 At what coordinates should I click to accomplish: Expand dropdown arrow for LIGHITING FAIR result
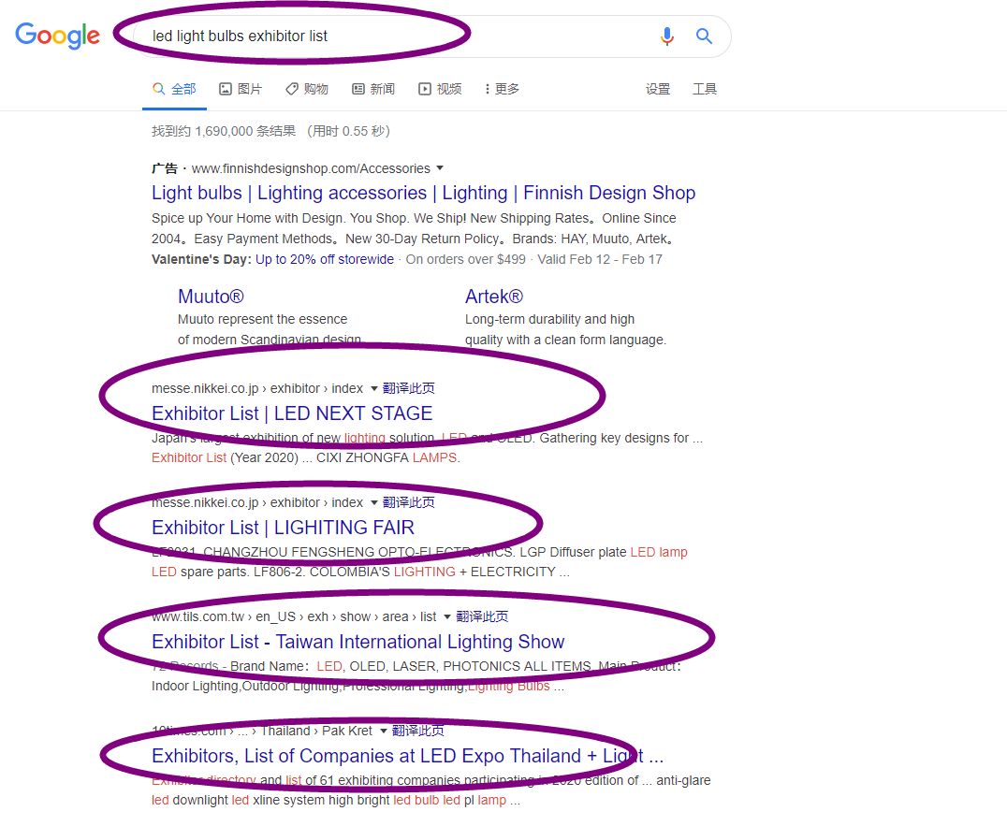[373, 502]
